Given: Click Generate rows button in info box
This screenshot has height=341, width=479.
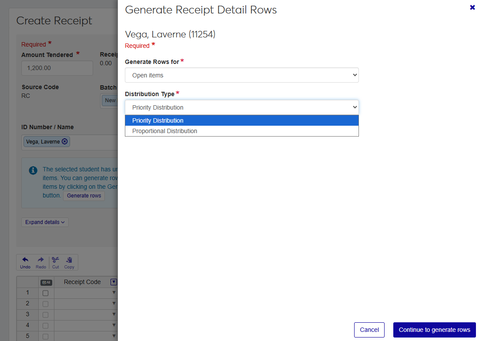Looking at the screenshot, I should [84, 196].
